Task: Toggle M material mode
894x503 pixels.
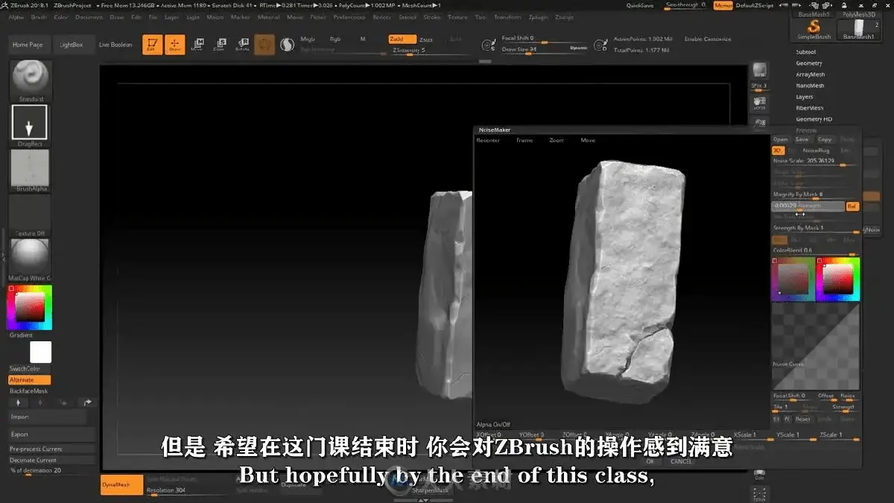Action: [x=363, y=39]
